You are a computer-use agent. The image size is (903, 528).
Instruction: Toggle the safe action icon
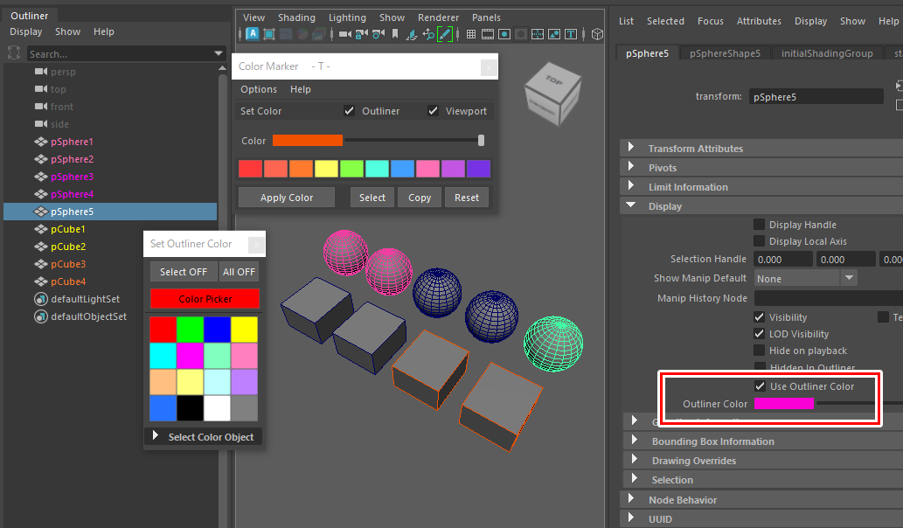pyautogui.click(x=554, y=34)
